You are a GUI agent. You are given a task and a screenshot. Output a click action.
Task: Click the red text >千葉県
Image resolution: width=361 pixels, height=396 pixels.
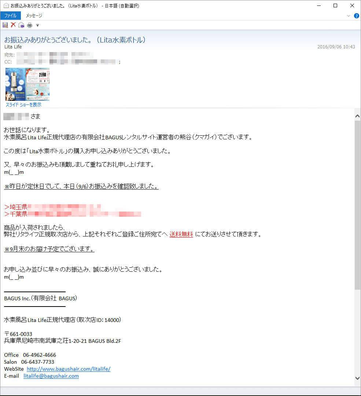16,214
